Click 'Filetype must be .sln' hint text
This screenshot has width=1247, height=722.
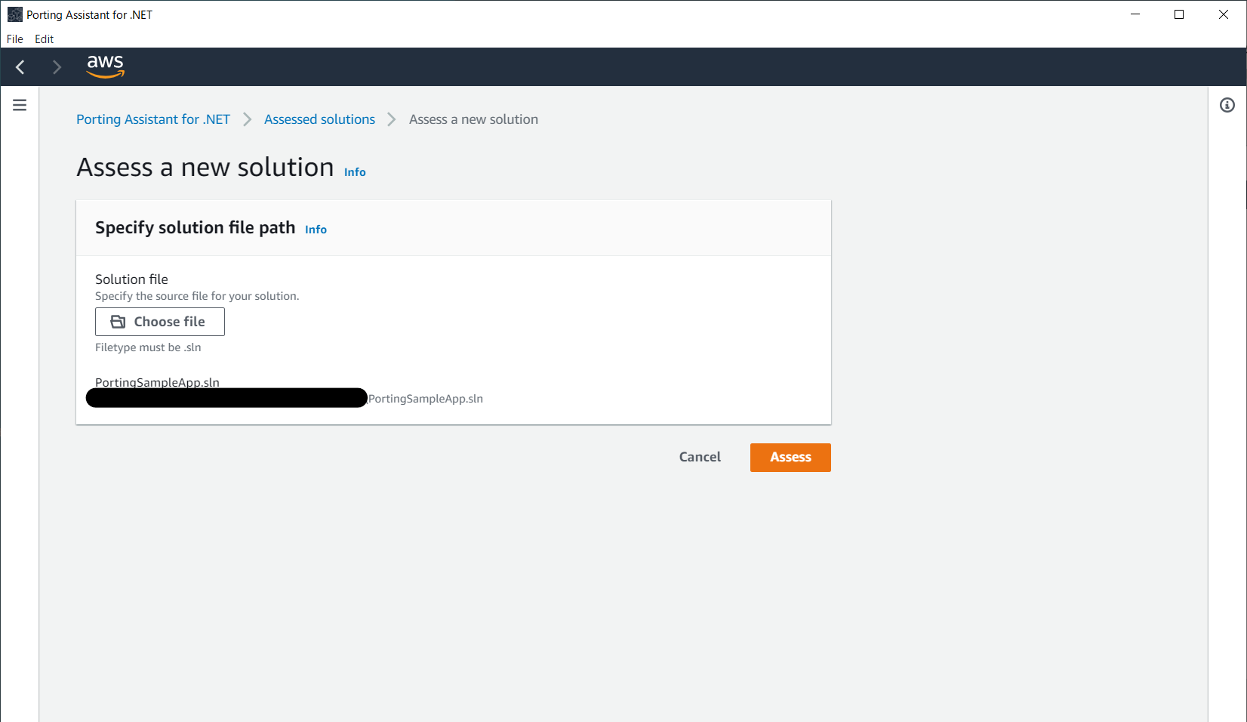coord(148,347)
